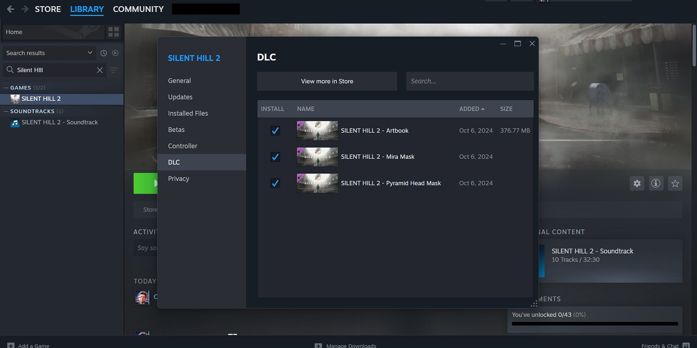Click View more in Store button
The width and height of the screenshot is (697, 348).
point(327,81)
